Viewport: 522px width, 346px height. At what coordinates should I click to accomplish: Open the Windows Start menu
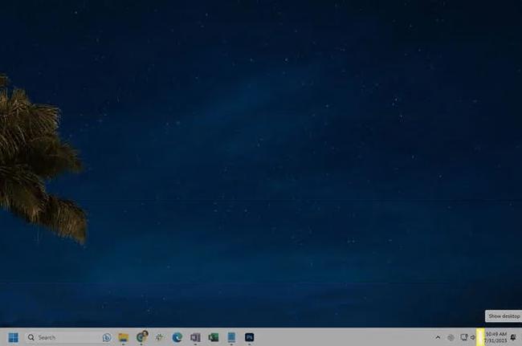[14, 337]
